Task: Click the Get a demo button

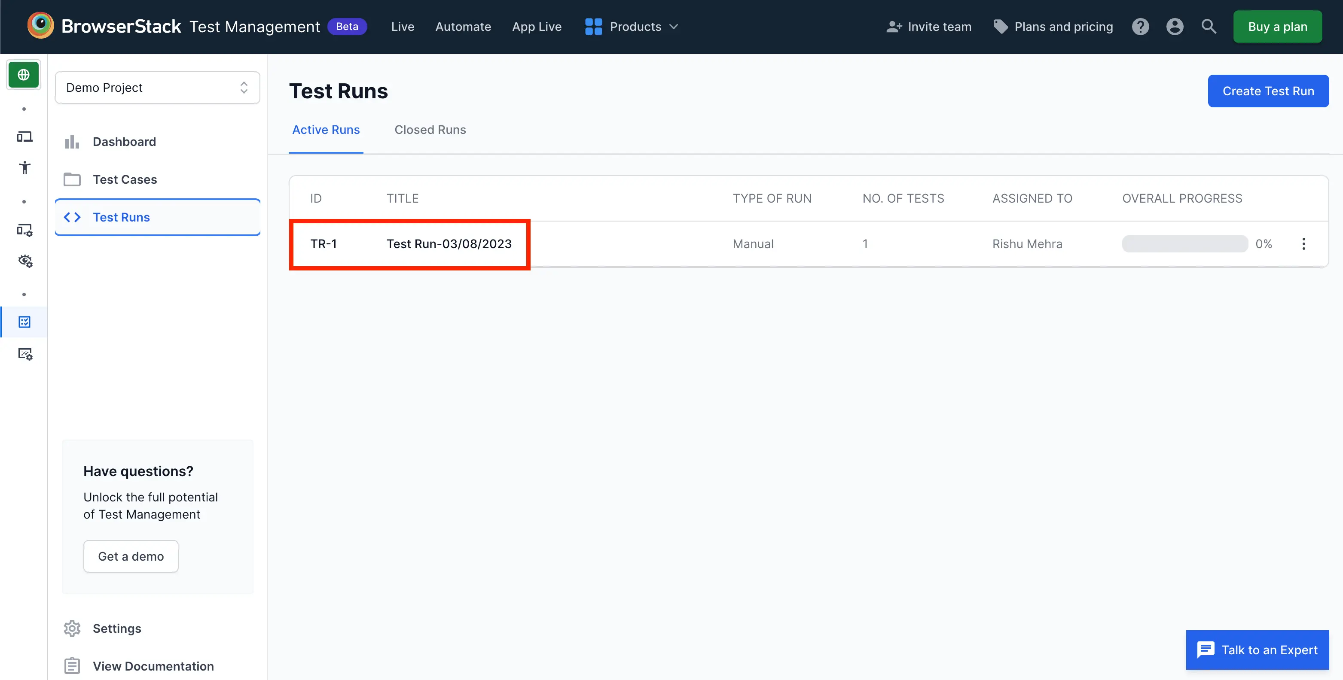Action: click(x=131, y=556)
